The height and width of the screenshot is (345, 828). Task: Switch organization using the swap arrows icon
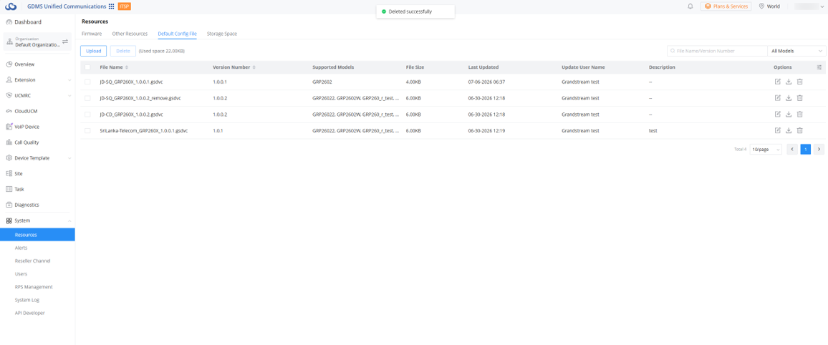65,42
